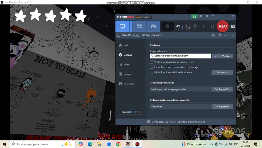This screenshot has width=262, height=148.
Task: Click the Desactivar auto-stop status field
Action: tap(180, 107)
